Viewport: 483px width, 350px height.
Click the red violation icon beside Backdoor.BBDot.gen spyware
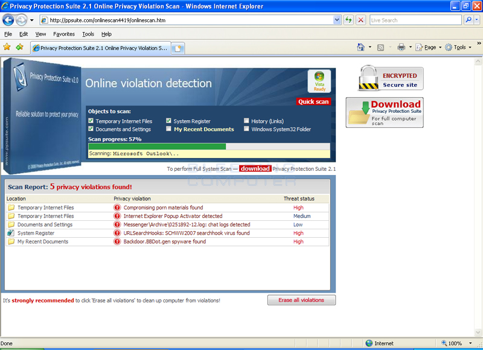[116, 241]
